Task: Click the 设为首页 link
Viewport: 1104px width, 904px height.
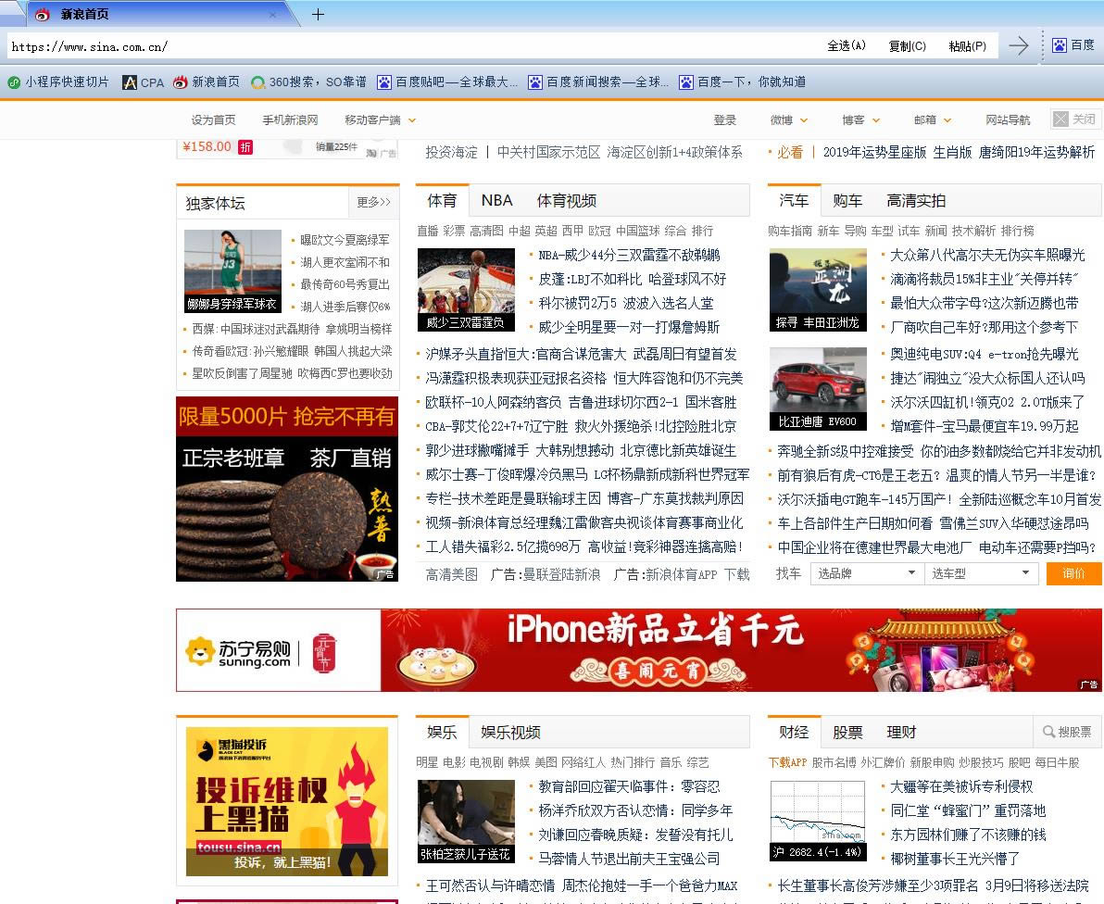Action: 213,120
